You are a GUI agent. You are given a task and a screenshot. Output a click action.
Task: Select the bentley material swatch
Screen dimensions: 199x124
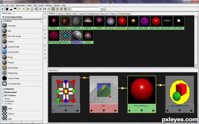pyautogui.click(x=54, y=23)
